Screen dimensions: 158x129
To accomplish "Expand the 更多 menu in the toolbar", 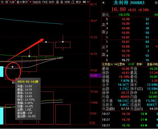I will pos(78,2).
